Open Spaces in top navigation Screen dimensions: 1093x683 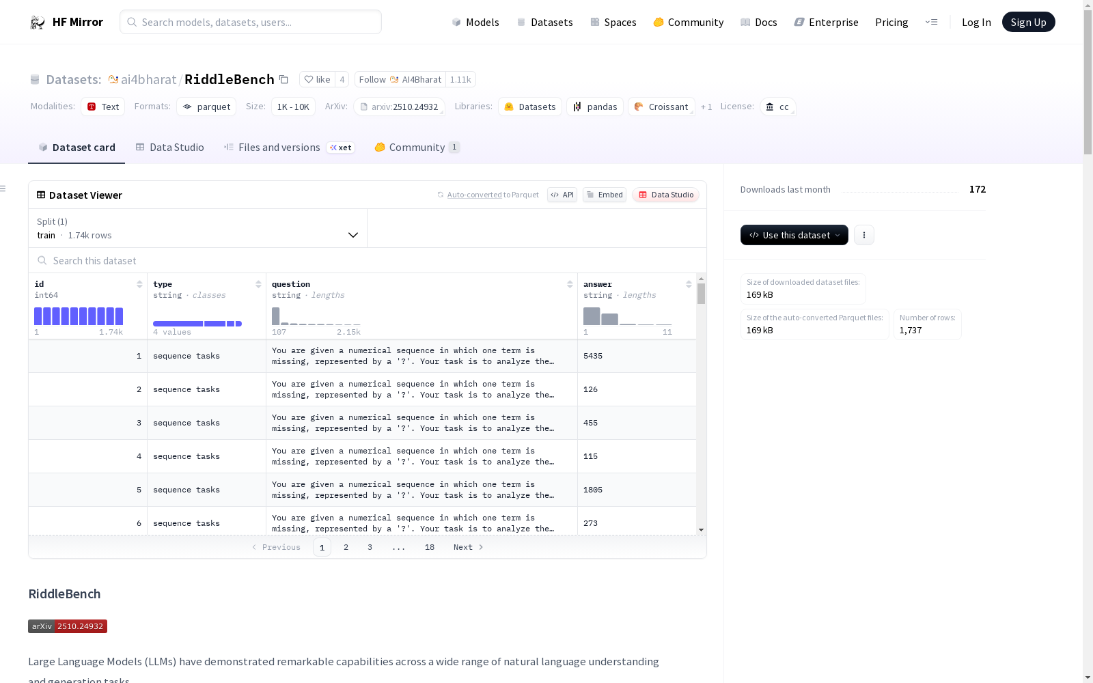click(x=613, y=22)
